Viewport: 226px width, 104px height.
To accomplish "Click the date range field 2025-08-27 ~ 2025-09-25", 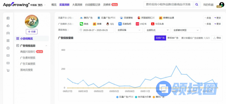I will tap(96, 30).
